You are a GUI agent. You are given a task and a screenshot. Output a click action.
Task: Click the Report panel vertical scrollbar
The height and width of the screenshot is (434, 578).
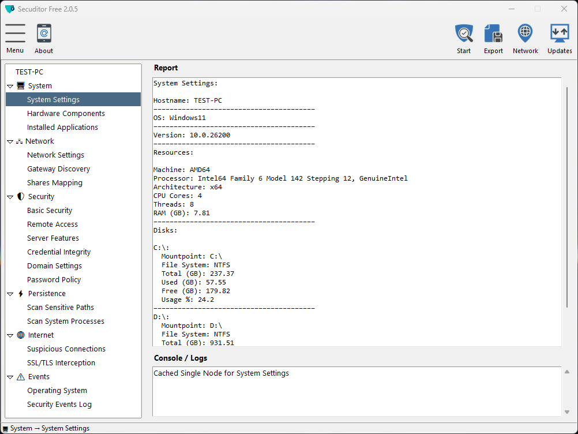click(x=566, y=196)
